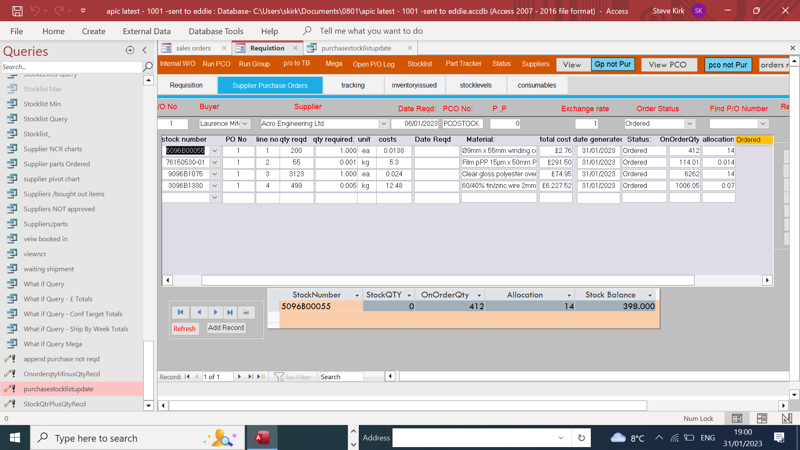800x450 pixels.
Task: Open the purchasestocklistupdate query in list
Action: tap(72, 389)
